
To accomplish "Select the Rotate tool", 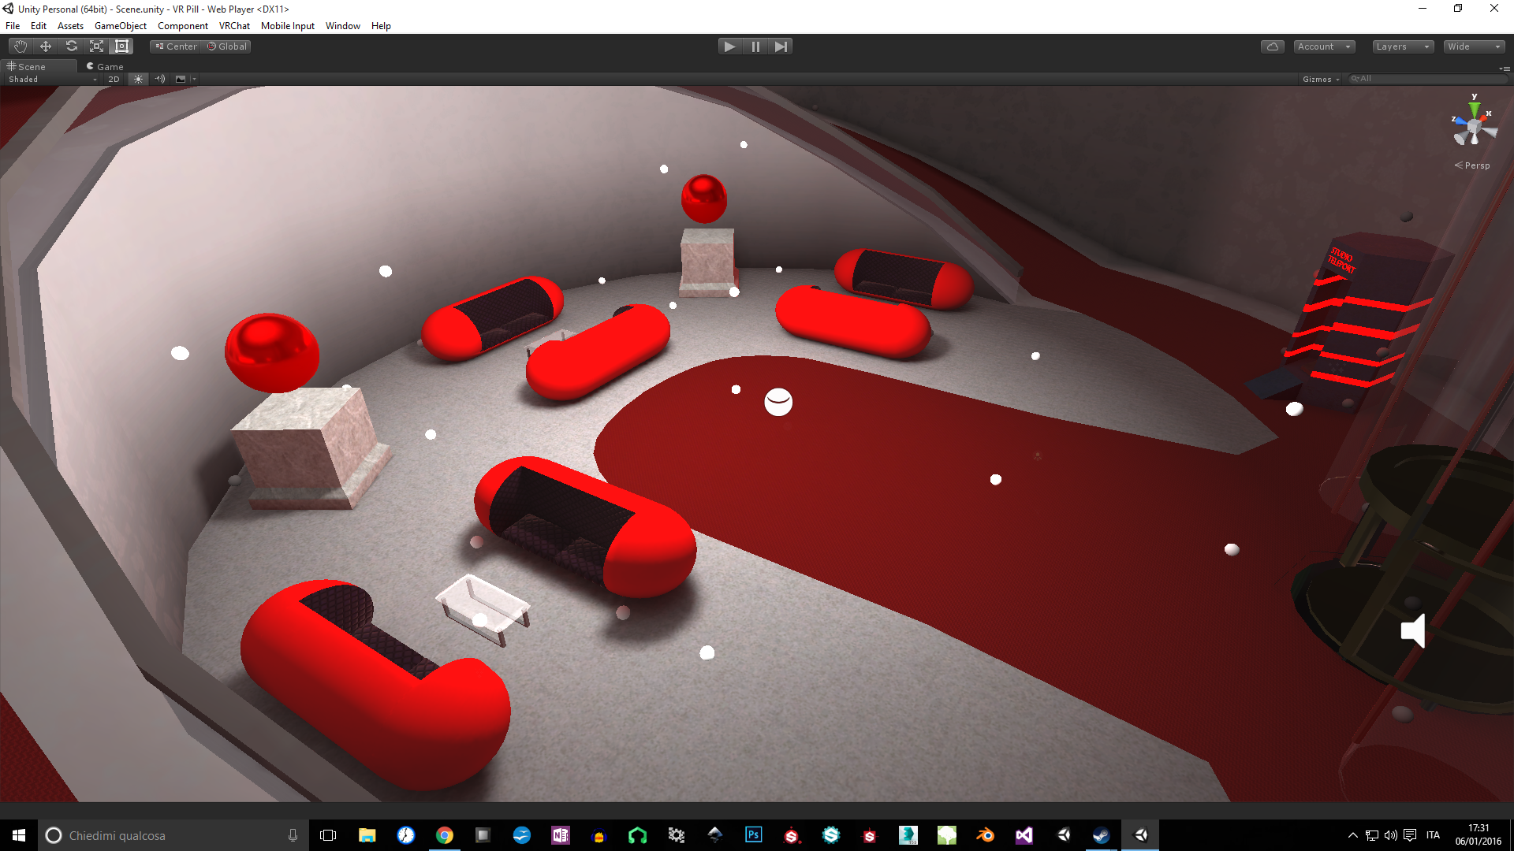I will click(x=71, y=46).
